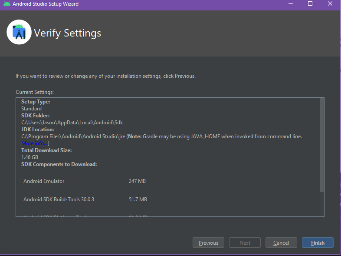Click the 'Setup Type:' heading
The width and height of the screenshot is (341, 256).
click(36, 102)
